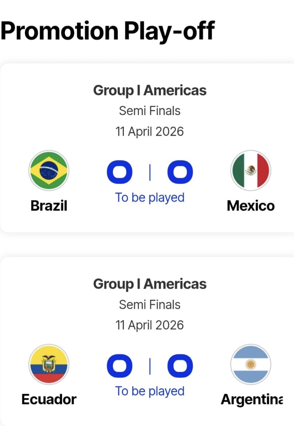294x426 pixels.
Task: Click the date in the Ecuador–Argentina card
Action: pyautogui.click(x=150, y=325)
